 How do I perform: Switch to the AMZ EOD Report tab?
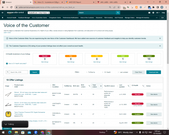80,2
